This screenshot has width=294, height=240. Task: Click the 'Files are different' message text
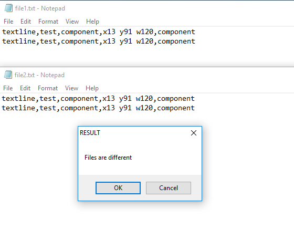pos(108,158)
